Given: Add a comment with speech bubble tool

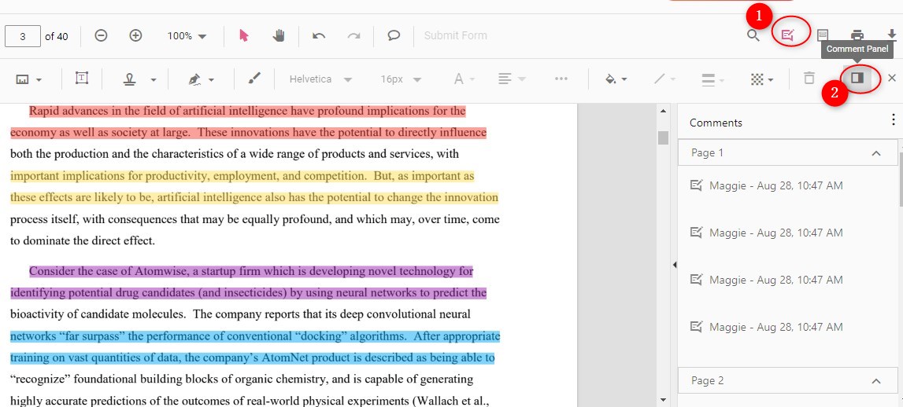Looking at the screenshot, I should click(x=394, y=35).
